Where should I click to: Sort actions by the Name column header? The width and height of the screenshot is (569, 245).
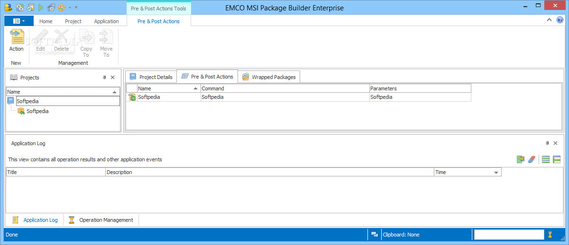coord(169,88)
